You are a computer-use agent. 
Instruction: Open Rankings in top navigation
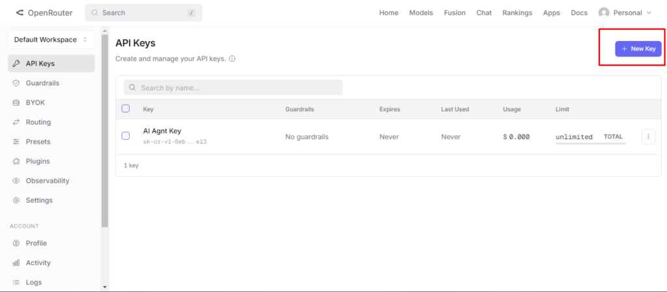517,13
